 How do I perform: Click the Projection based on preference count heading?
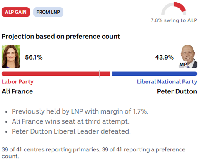coord(61,37)
